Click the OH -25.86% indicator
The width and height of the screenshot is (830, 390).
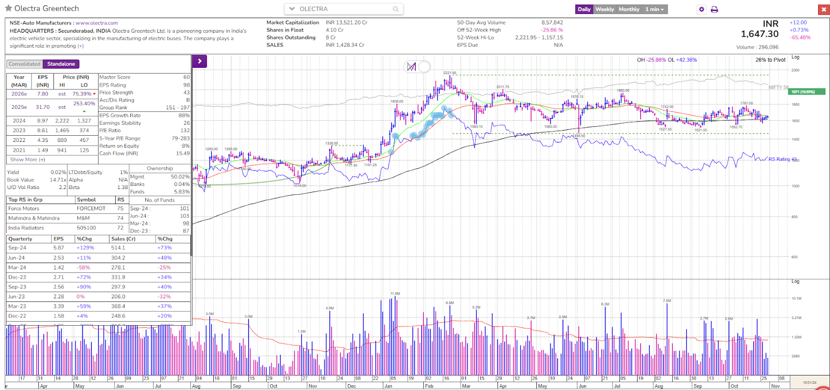pyautogui.click(x=651, y=60)
